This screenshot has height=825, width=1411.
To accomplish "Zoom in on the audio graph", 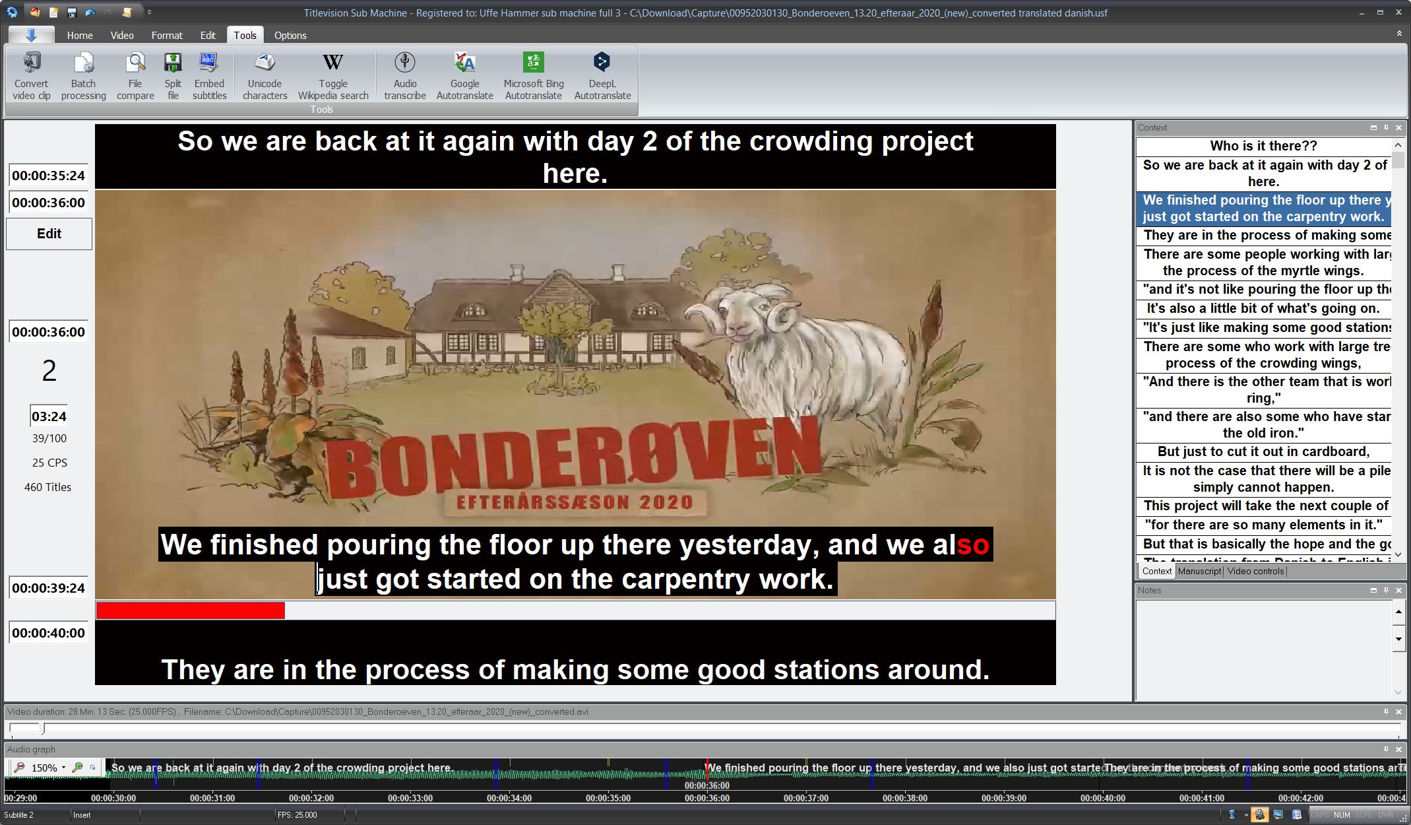I will (78, 768).
